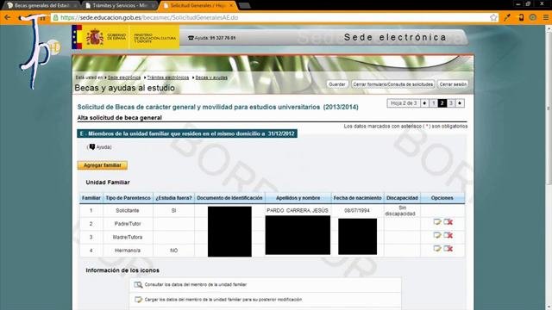Click the Discapacidad column header
This screenshot has width=552, height=310.
pyautogui.click(x=402, y=198)
